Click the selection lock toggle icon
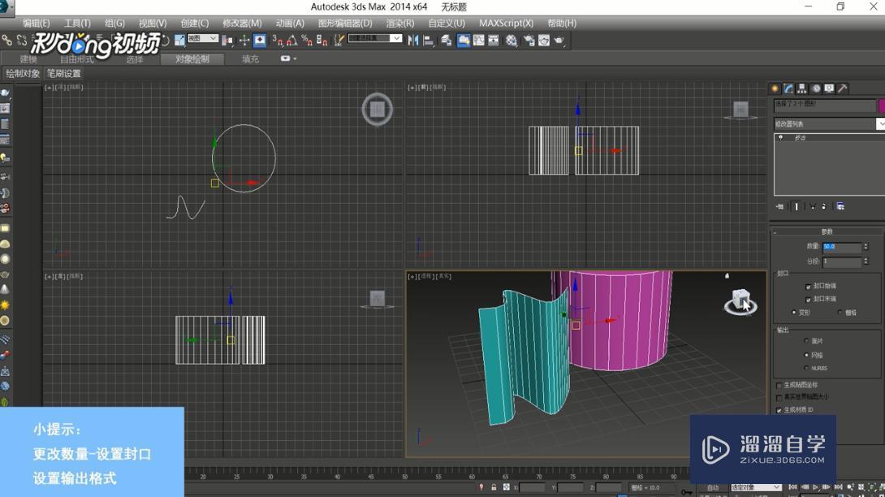 pos(494,487)
